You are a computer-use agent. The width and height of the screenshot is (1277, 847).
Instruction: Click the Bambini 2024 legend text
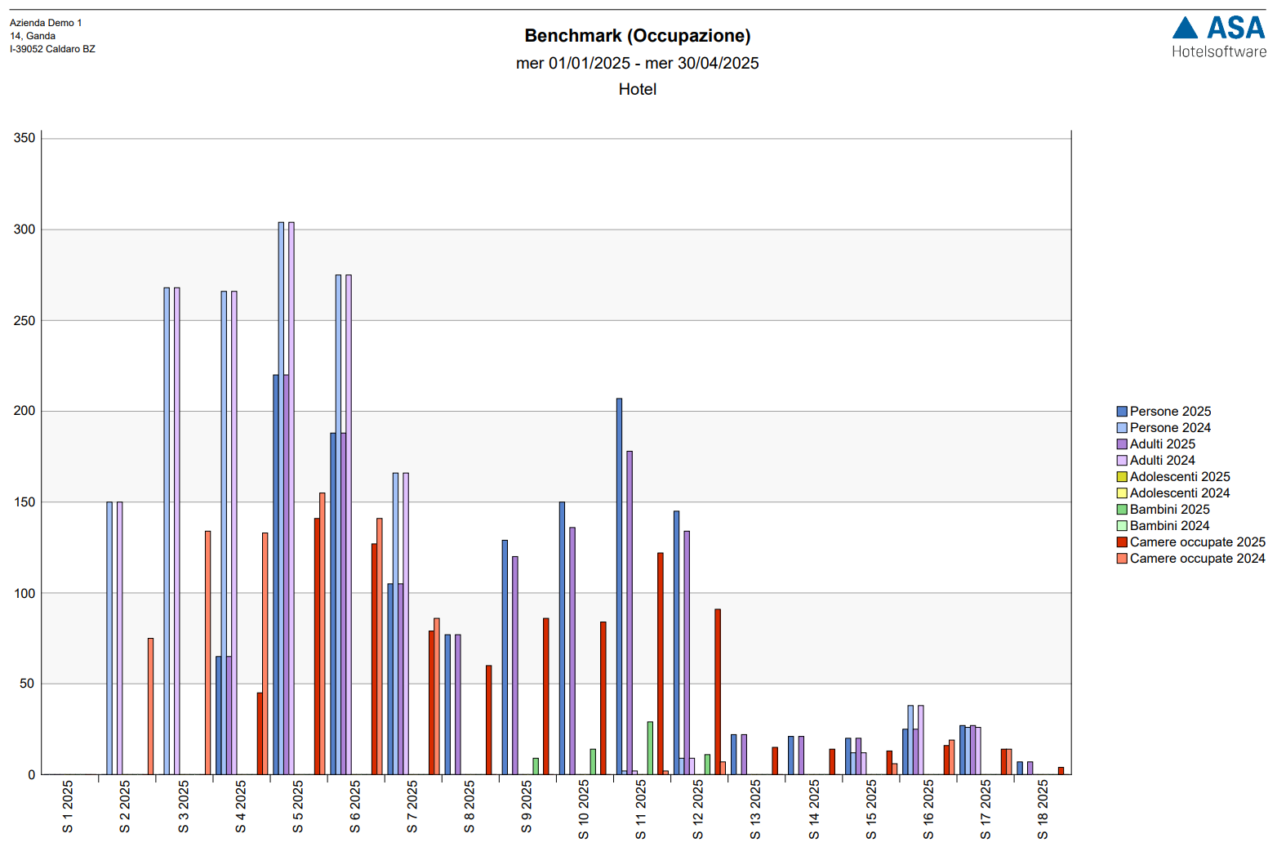coord(1169,526)
